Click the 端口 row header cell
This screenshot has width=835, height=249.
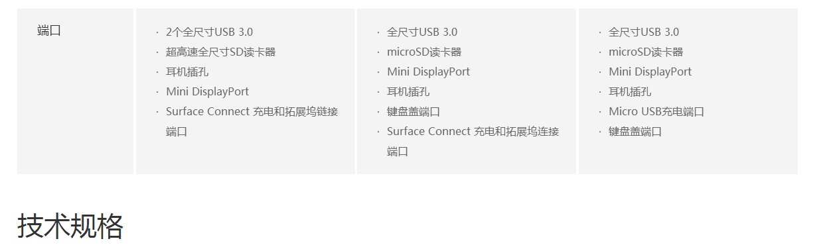75,91
